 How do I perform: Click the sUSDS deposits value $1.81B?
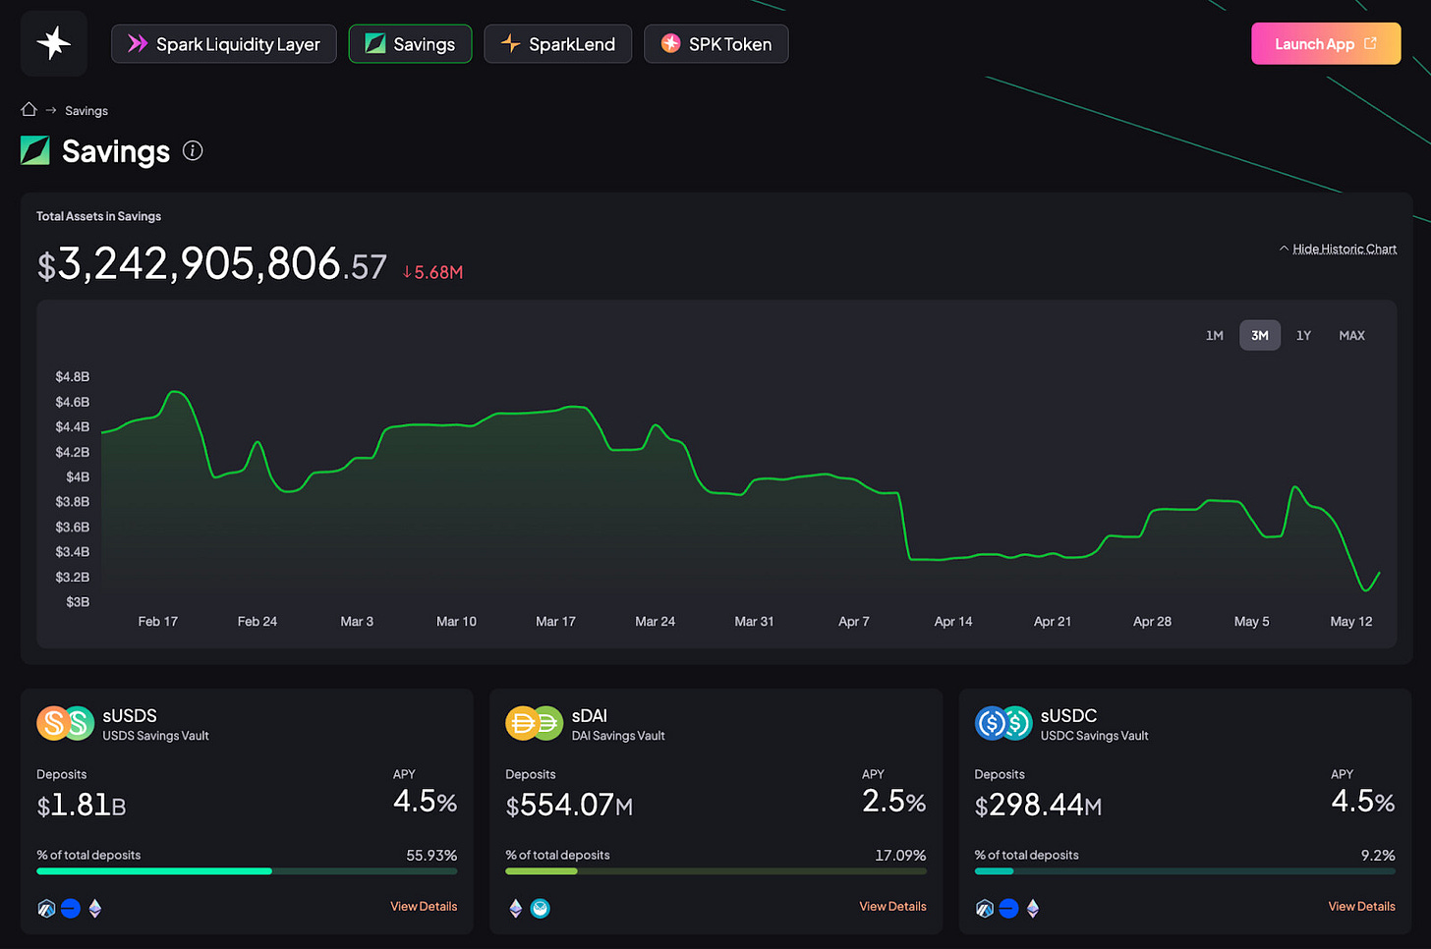82,806
